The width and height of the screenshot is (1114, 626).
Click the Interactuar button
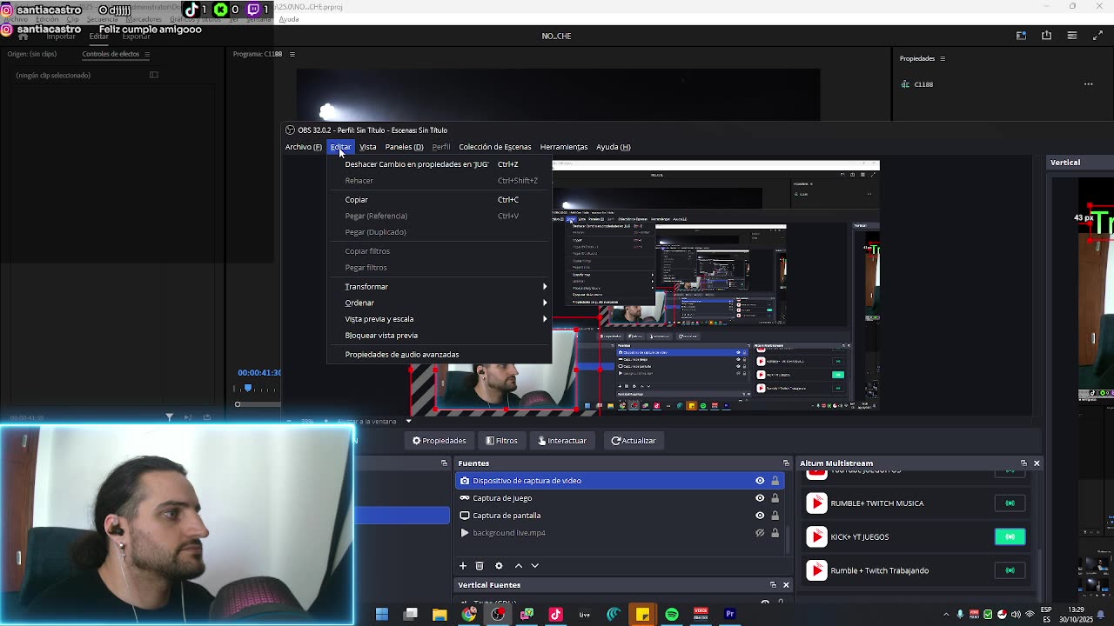pyautogui.click(x=562, y=441)
